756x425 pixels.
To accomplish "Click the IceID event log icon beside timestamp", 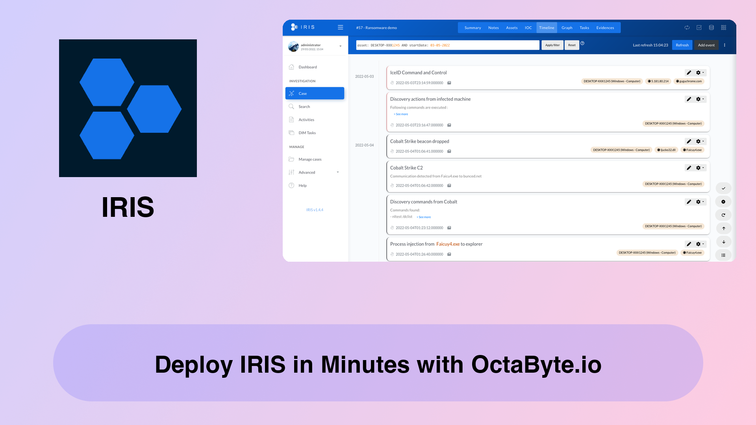I will click(449, 83).
